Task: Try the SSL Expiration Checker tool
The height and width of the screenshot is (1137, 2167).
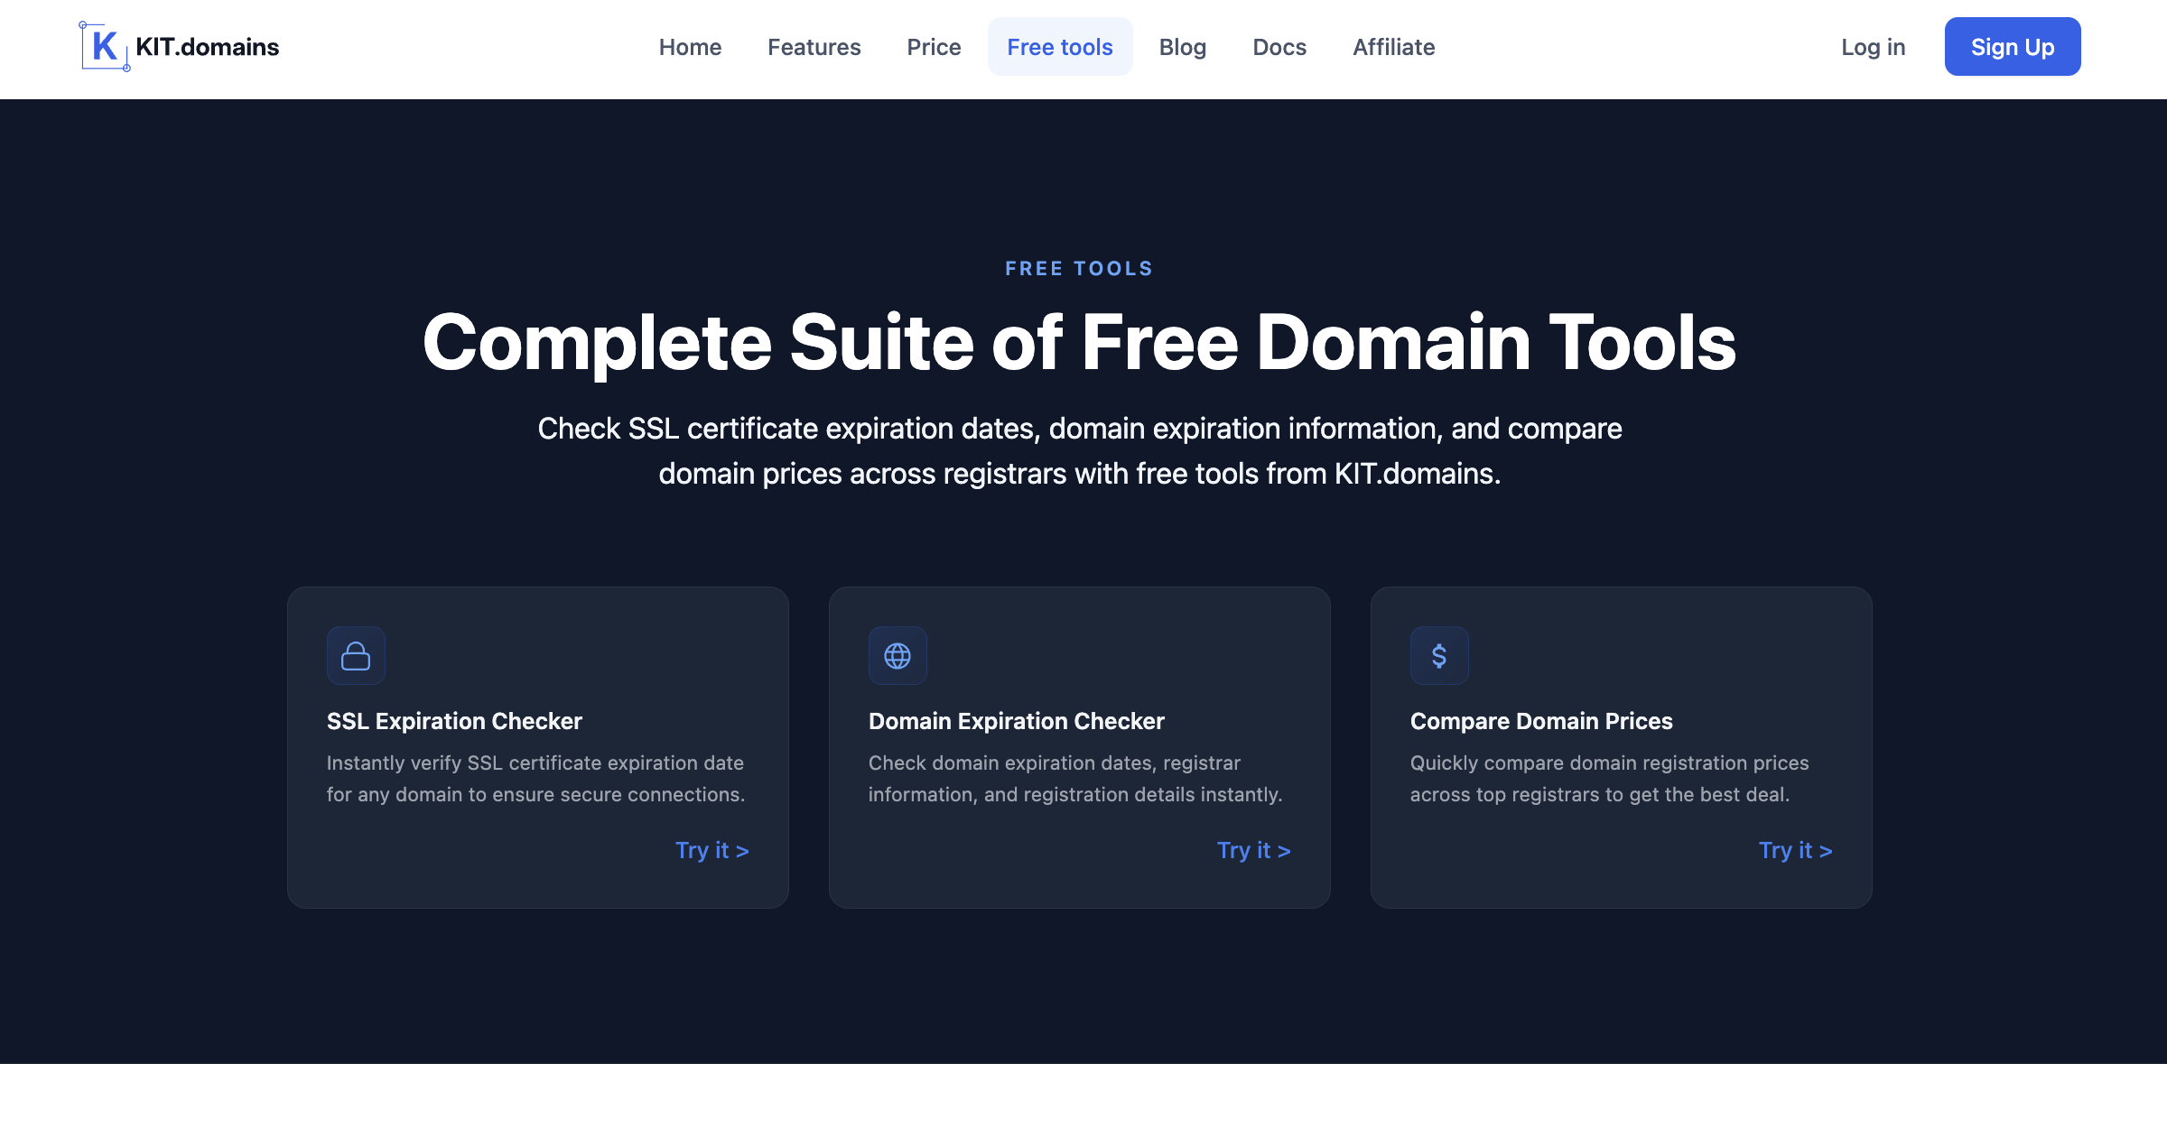Action: click(712, 850)
